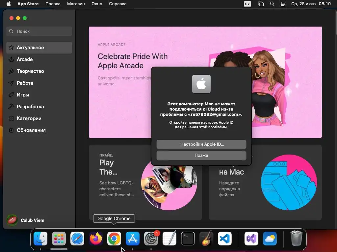Open the Обновления sidebar section
This screenshot has height=252, width=337.
pos(39,130)
